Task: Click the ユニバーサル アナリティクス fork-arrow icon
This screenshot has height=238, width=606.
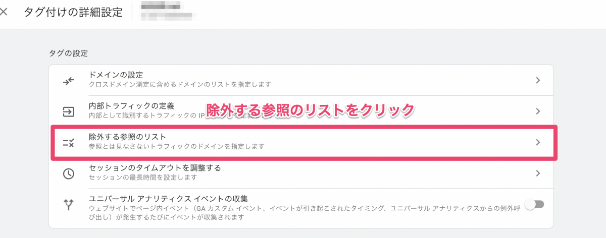Action: 68,204
